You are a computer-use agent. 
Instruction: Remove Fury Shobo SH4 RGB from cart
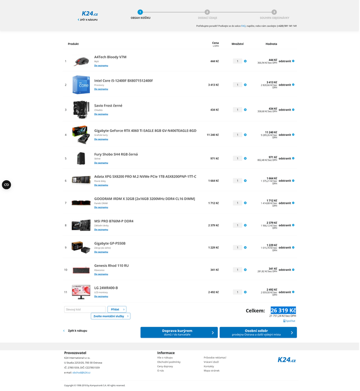point(287,158)
